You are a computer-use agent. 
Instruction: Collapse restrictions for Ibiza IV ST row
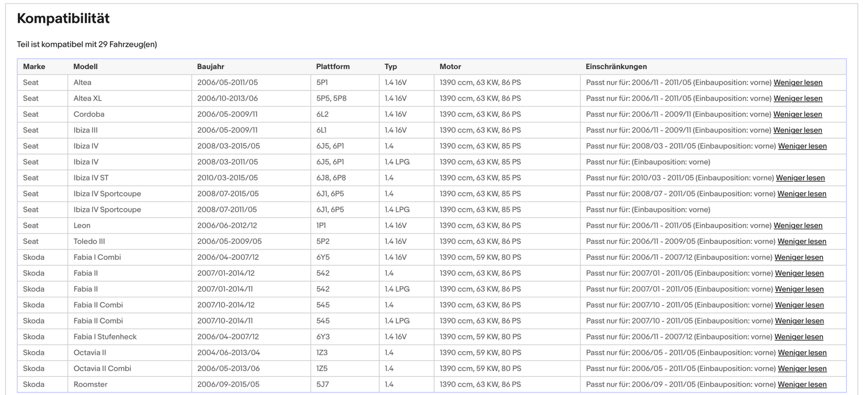pos(800,178)
